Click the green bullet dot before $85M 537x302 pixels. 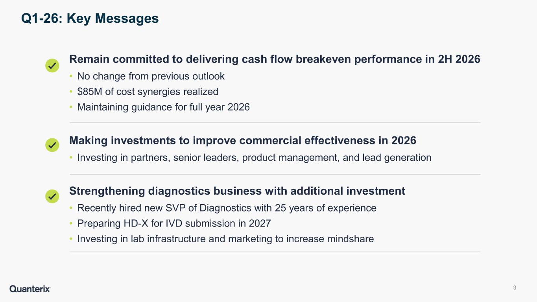tap(71, 92)
